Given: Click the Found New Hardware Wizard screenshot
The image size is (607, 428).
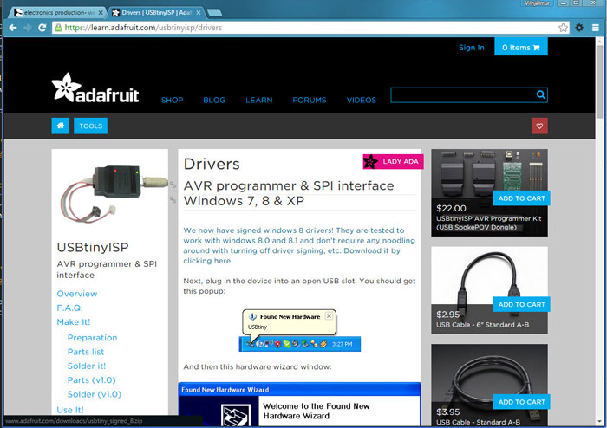Looking at the screenshot, I should (300, 405).
